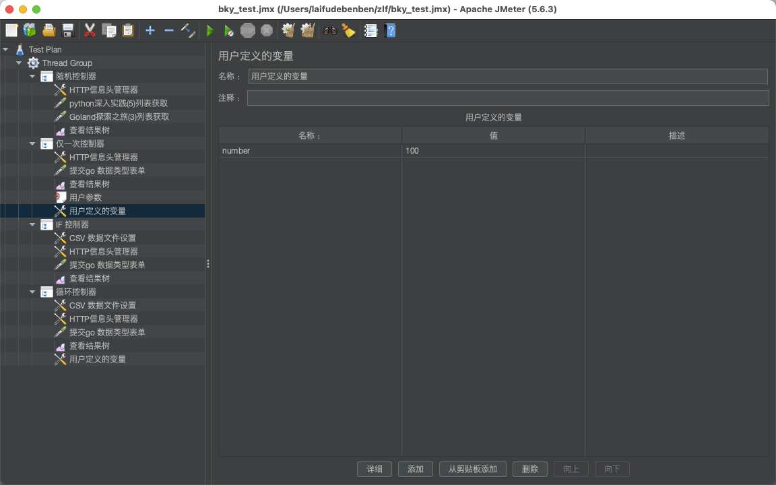The height and width of the screenshot is (485, 776).
Task: Open Help with question mark icon
Action: 390,31
